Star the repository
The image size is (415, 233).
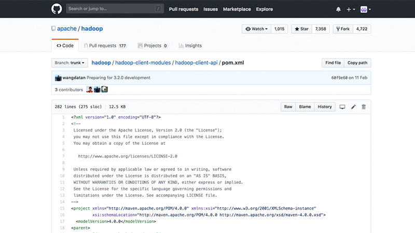(301, 29)
